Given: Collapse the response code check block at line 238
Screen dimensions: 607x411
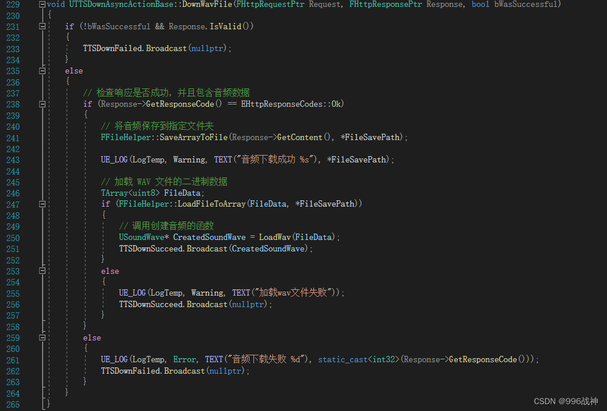Looking at the screenshot, I should click(x=42, y=103).
